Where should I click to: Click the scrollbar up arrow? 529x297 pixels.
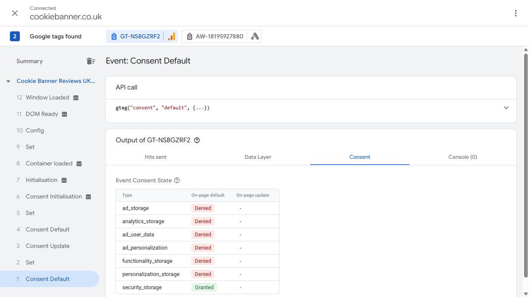526,50
